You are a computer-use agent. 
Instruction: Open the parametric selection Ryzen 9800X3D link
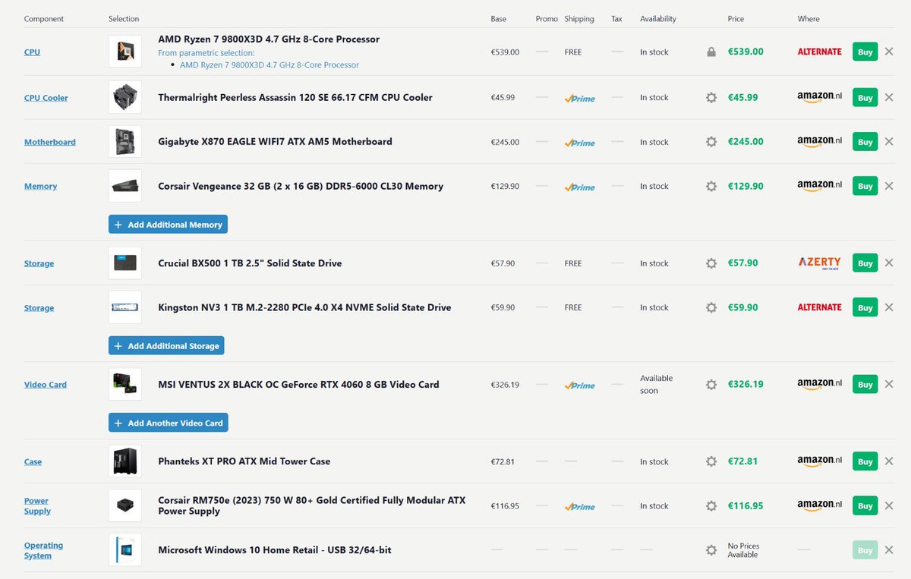tap(270, 65)
